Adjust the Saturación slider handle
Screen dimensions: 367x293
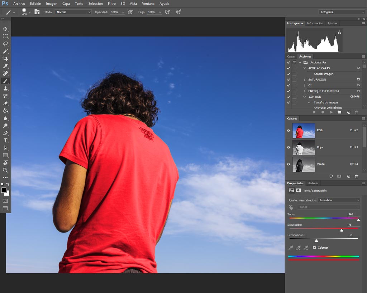point(342,230)
